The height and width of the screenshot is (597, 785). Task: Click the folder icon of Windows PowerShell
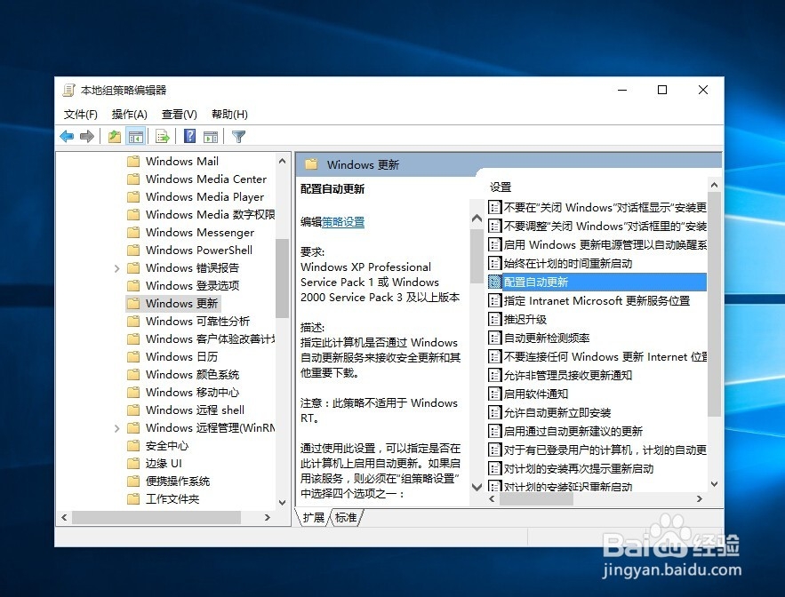pos(133,251)
